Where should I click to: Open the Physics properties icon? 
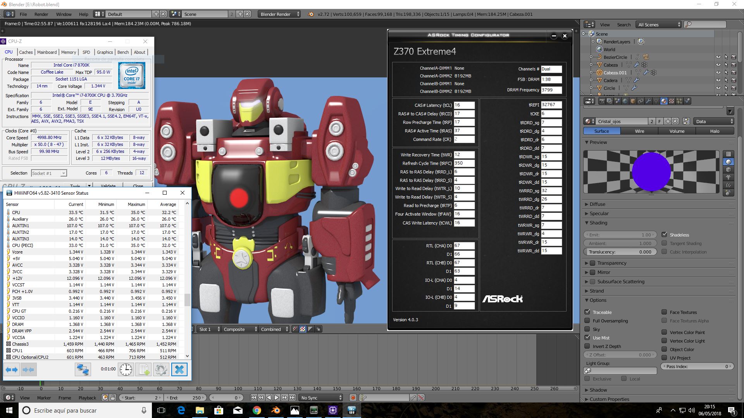pos(687,101)
